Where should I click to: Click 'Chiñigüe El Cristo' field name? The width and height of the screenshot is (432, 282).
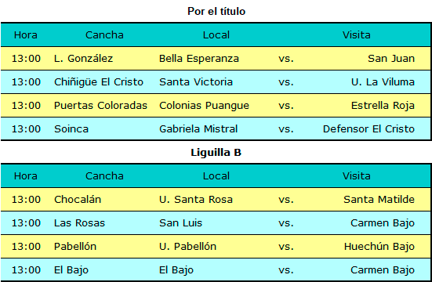click(99, 82)
